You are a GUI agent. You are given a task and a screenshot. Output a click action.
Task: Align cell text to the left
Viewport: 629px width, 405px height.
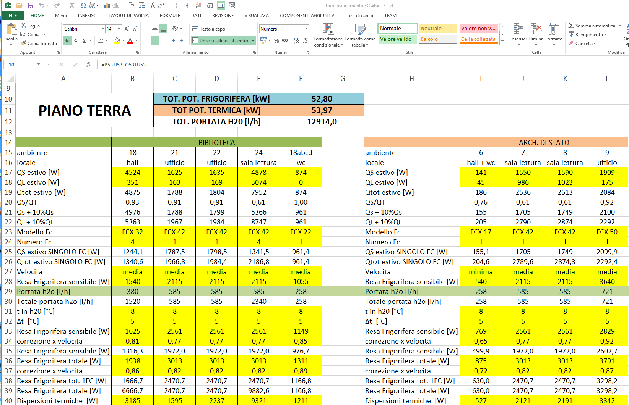(146, 40)
